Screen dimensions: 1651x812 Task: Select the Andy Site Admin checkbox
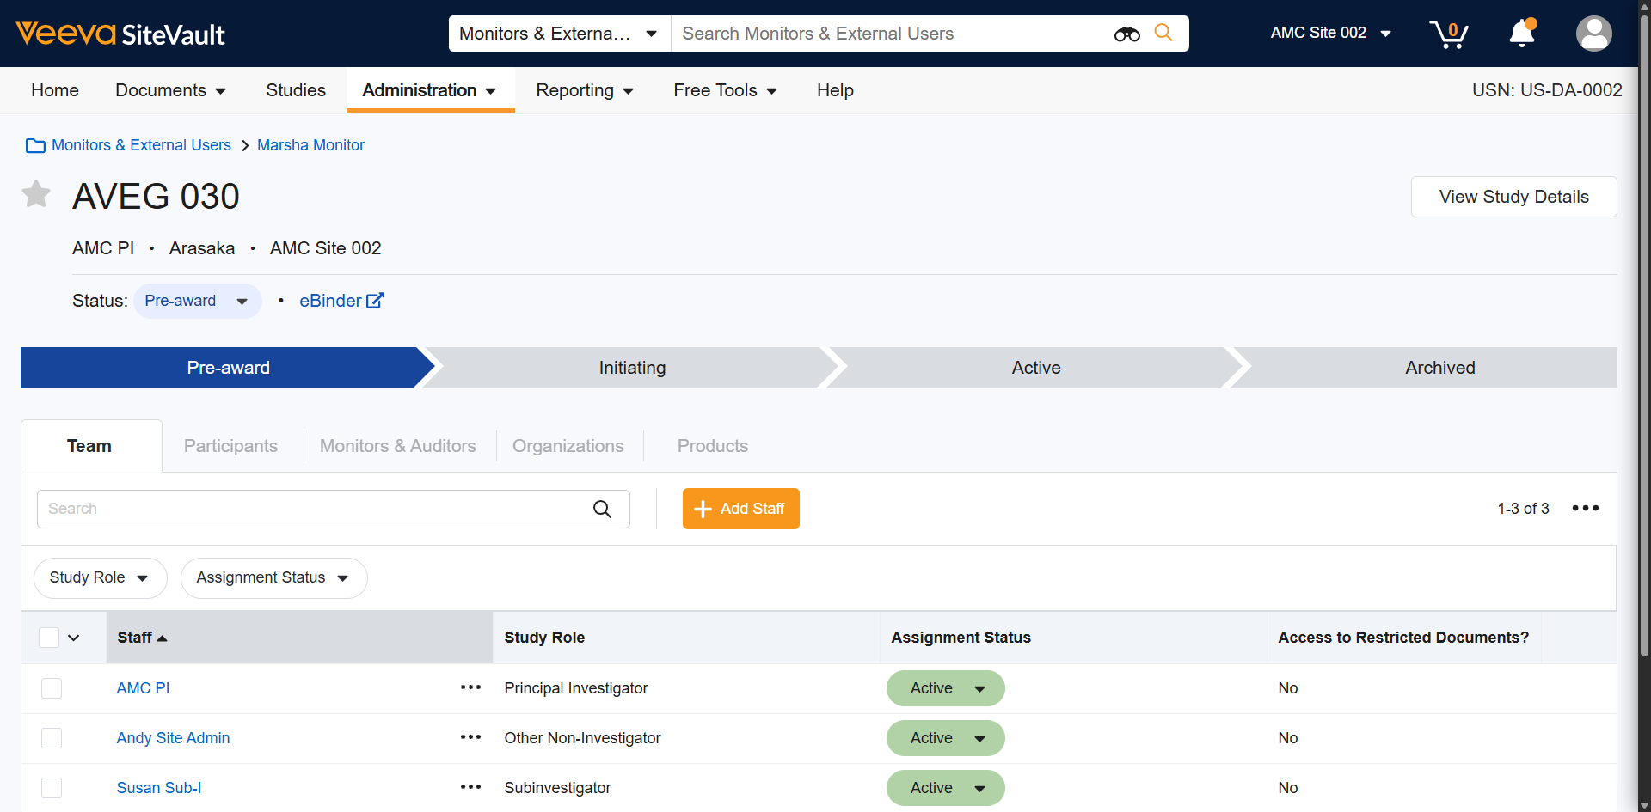coord(52,738)
